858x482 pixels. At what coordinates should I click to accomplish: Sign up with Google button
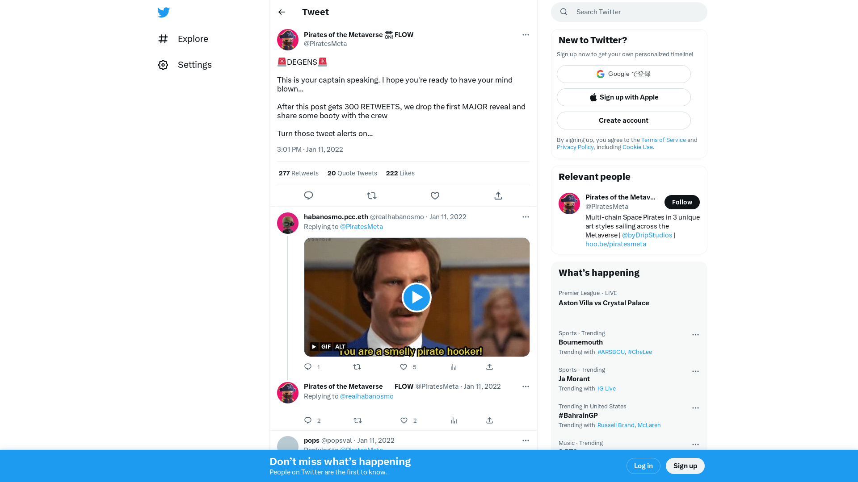[624, 74]
